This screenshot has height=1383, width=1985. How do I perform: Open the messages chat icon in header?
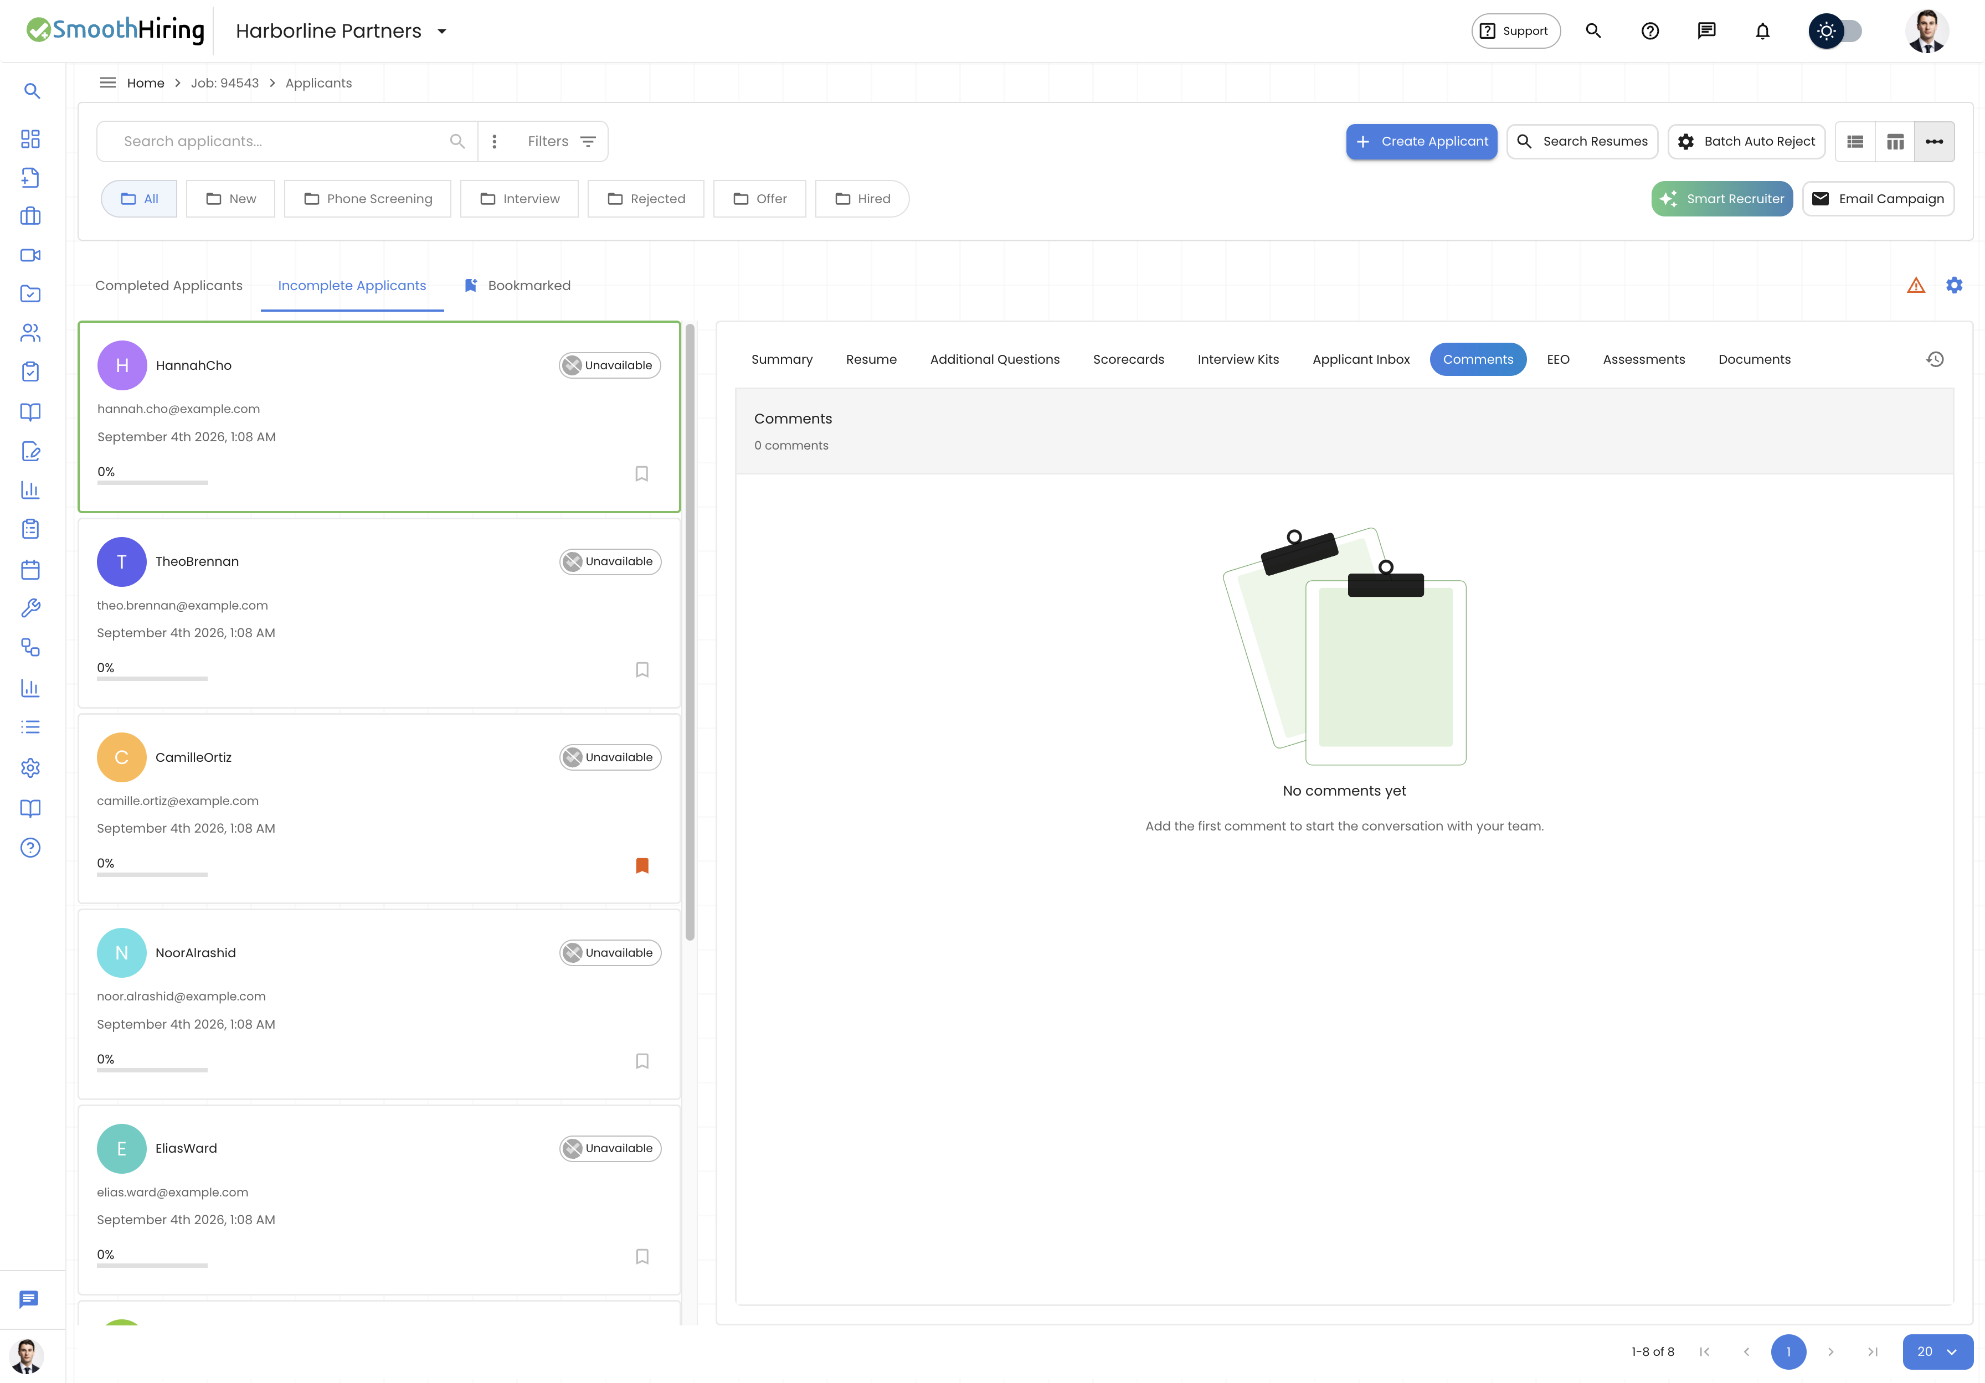coord(1706,31)
